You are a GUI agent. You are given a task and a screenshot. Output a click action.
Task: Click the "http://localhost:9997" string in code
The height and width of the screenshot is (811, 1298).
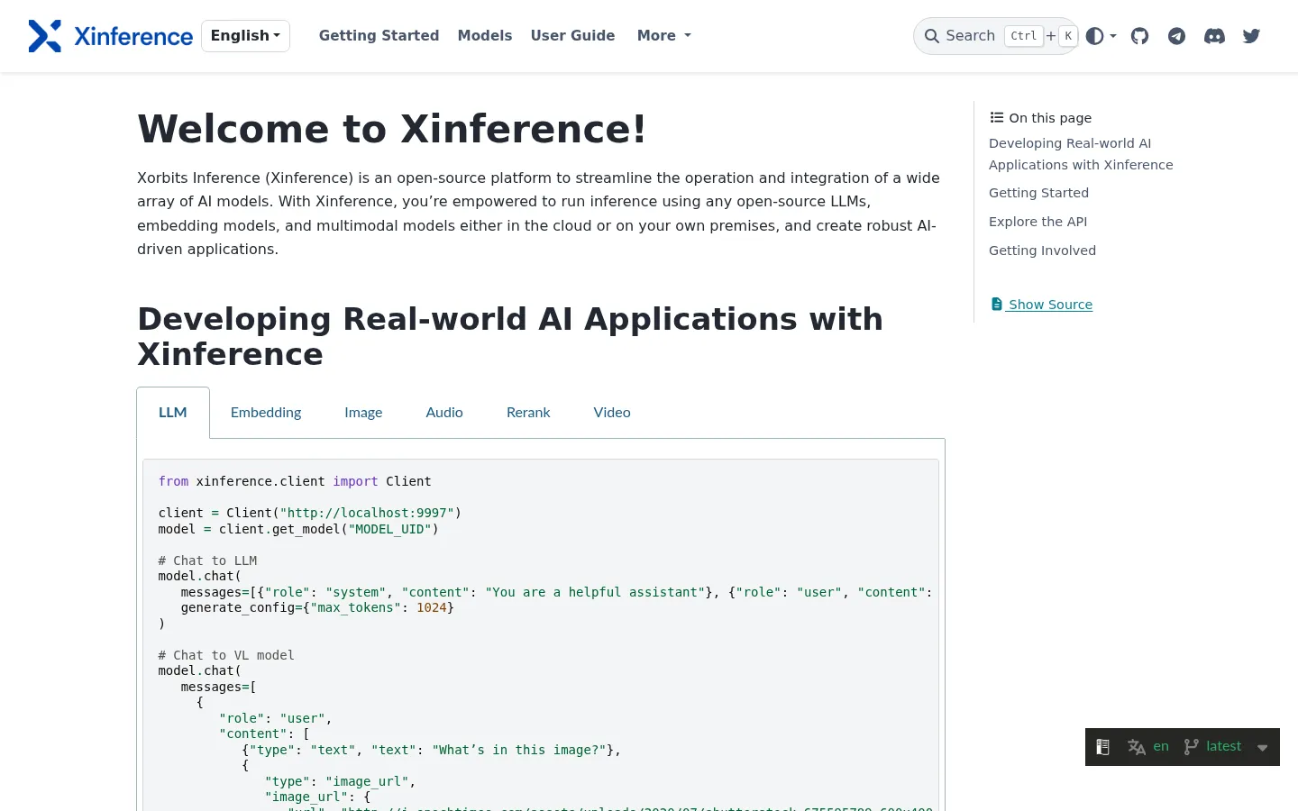pyautogui.click(x=367, y=513)
